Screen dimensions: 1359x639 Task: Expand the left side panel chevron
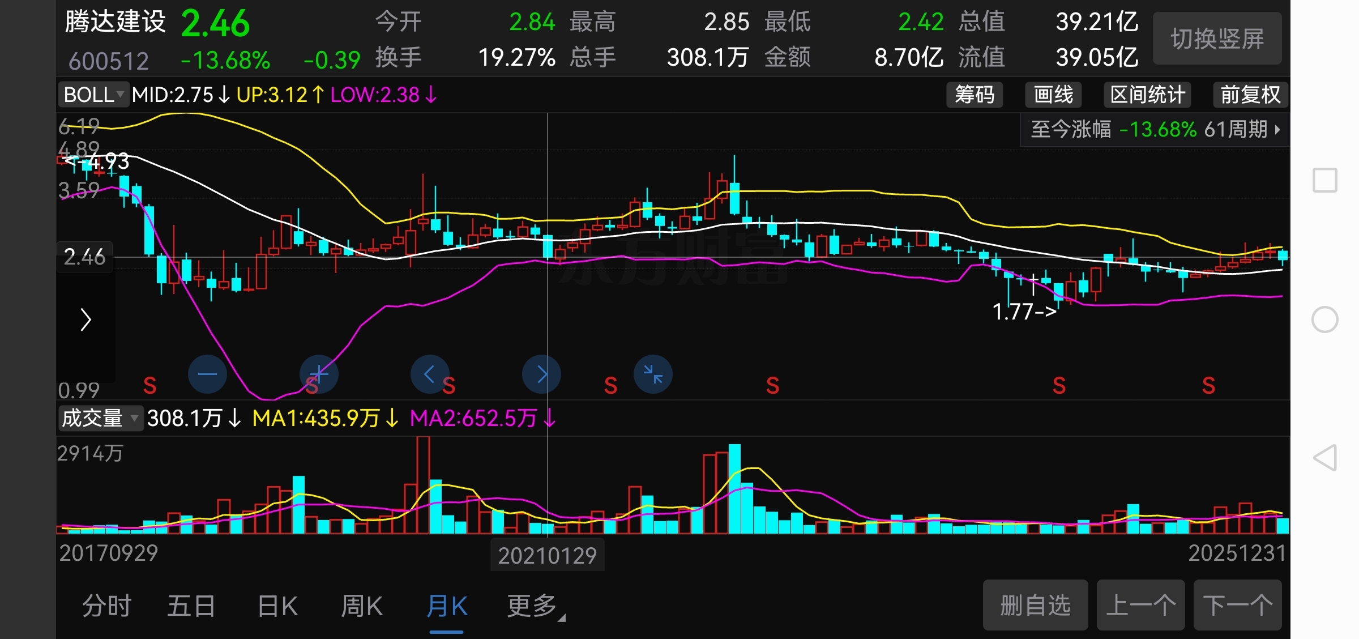[x=86, y=320]
